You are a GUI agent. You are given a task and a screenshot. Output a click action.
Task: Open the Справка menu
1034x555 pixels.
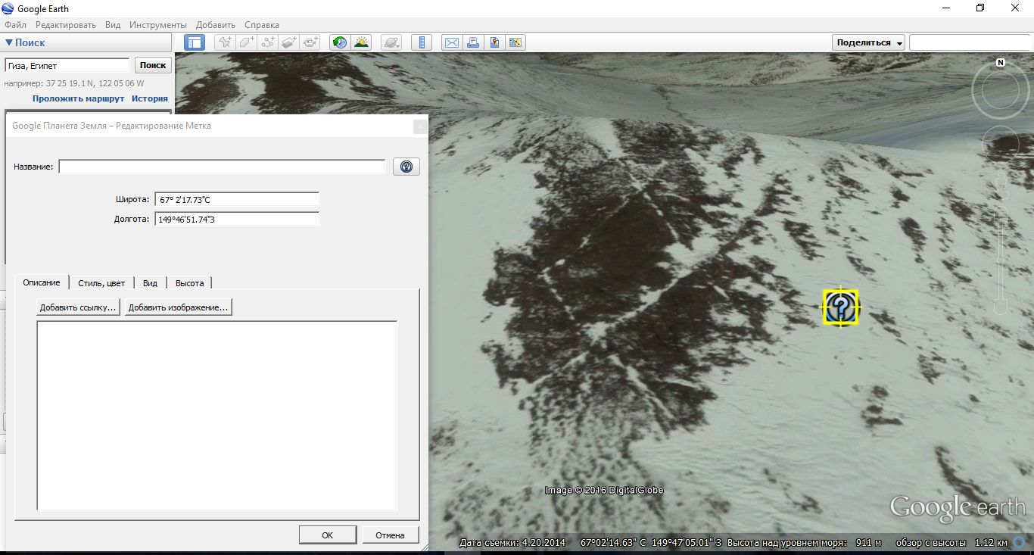[x=262, y=25]
